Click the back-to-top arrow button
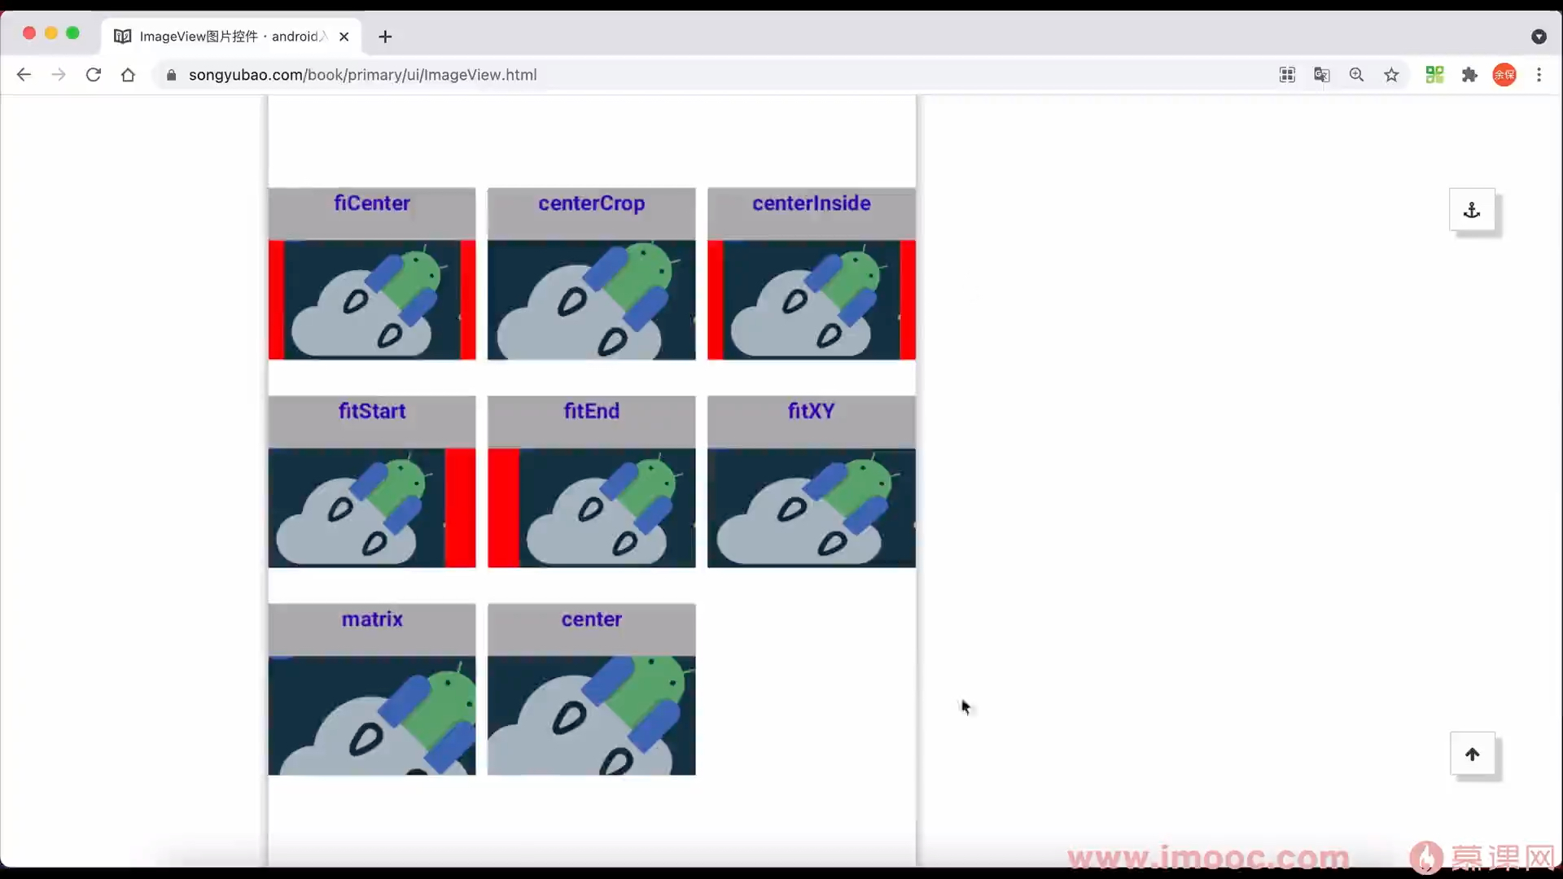Screen dimensions: 1563x879 [1472, 754]
